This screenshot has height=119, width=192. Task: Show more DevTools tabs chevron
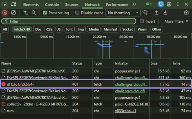134,4
